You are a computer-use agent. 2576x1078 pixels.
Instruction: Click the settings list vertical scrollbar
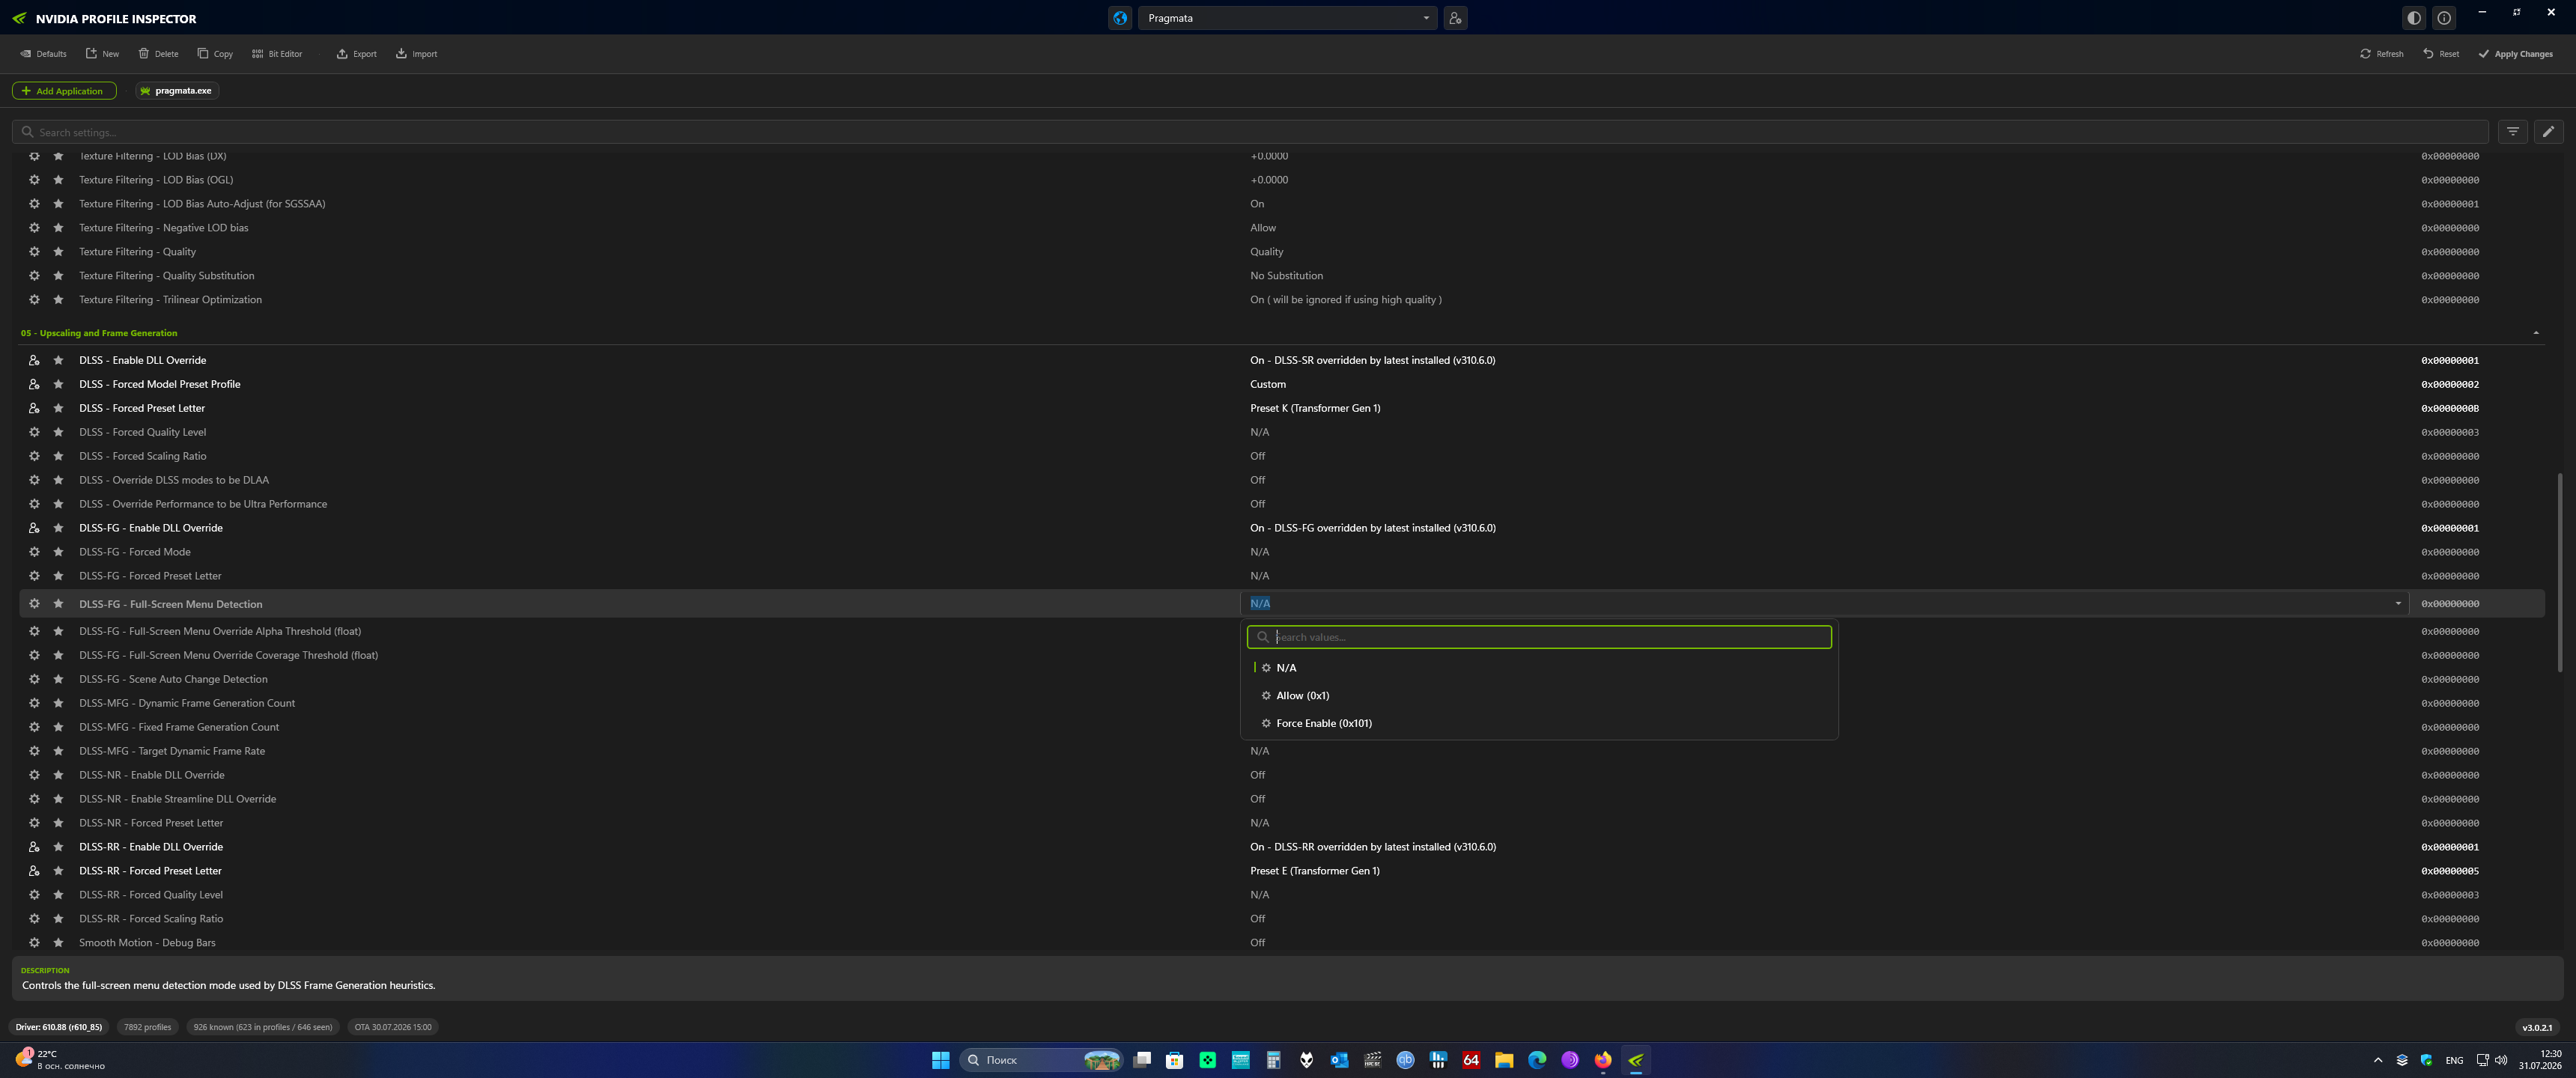click(x=2560, y=572)
